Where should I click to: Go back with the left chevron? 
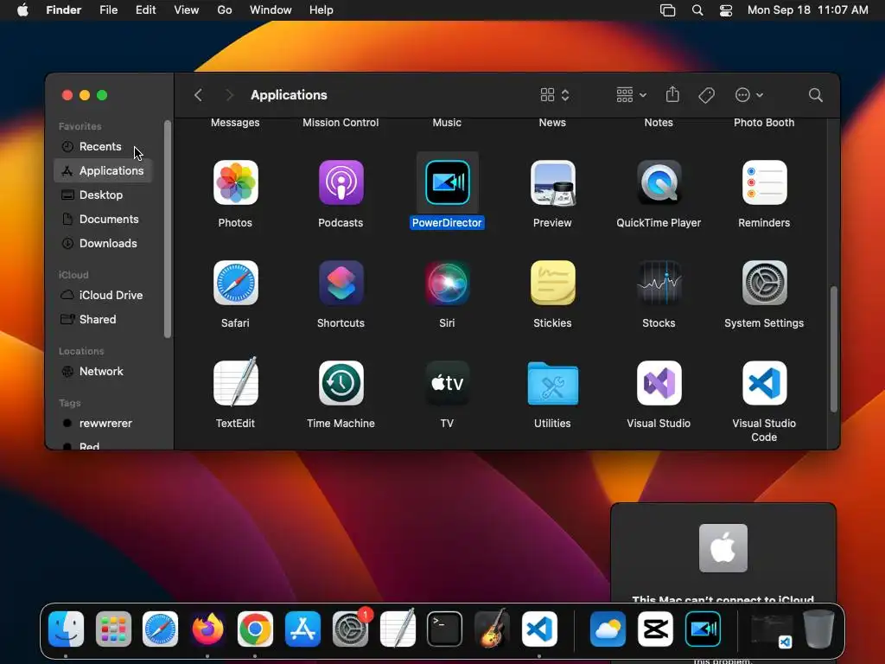coord(198,95)
